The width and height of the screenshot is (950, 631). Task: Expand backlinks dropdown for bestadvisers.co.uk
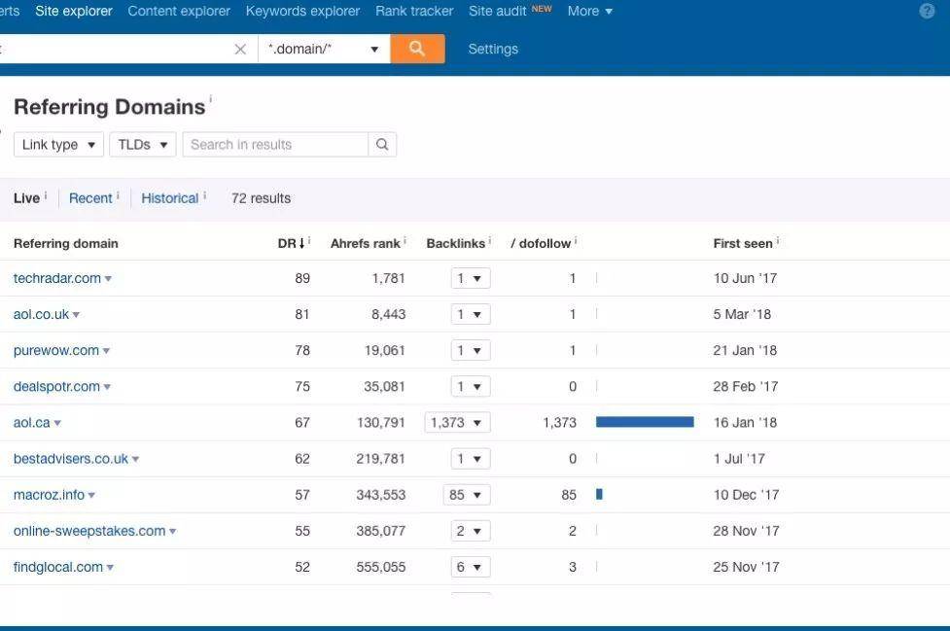[x=471, y=458]
